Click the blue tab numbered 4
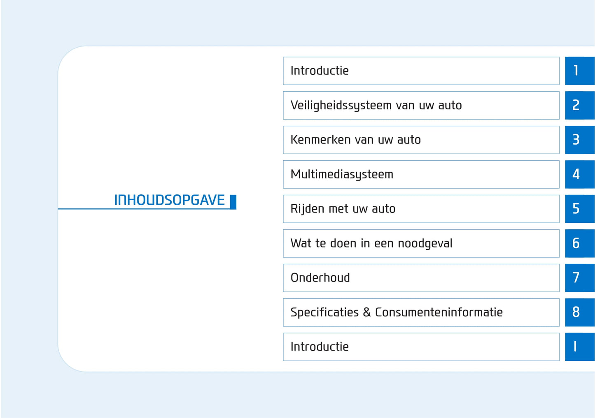595x418 pixels. [579, 174]
